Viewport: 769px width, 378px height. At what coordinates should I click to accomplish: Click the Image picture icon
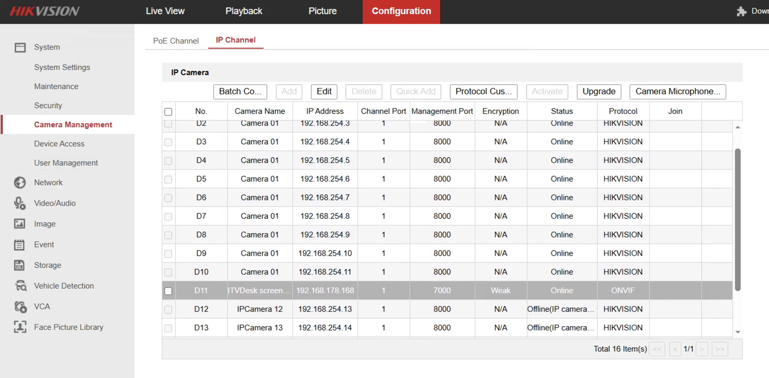pyautogui.click(x=20, y=224)
